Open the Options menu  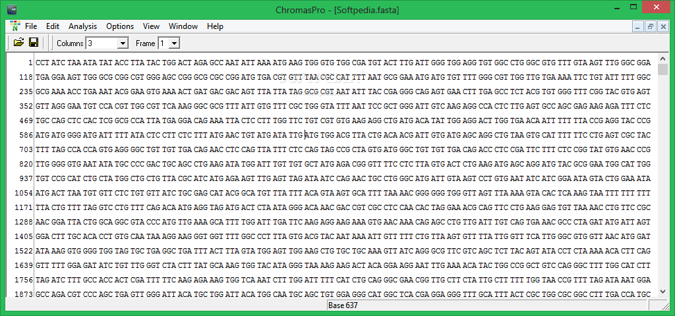(120, 26)
